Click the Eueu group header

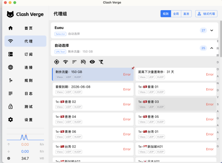(x=135, y=31)
